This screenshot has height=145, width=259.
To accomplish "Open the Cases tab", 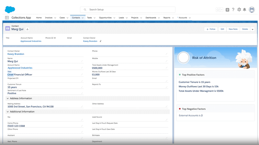I will point(62,18).
